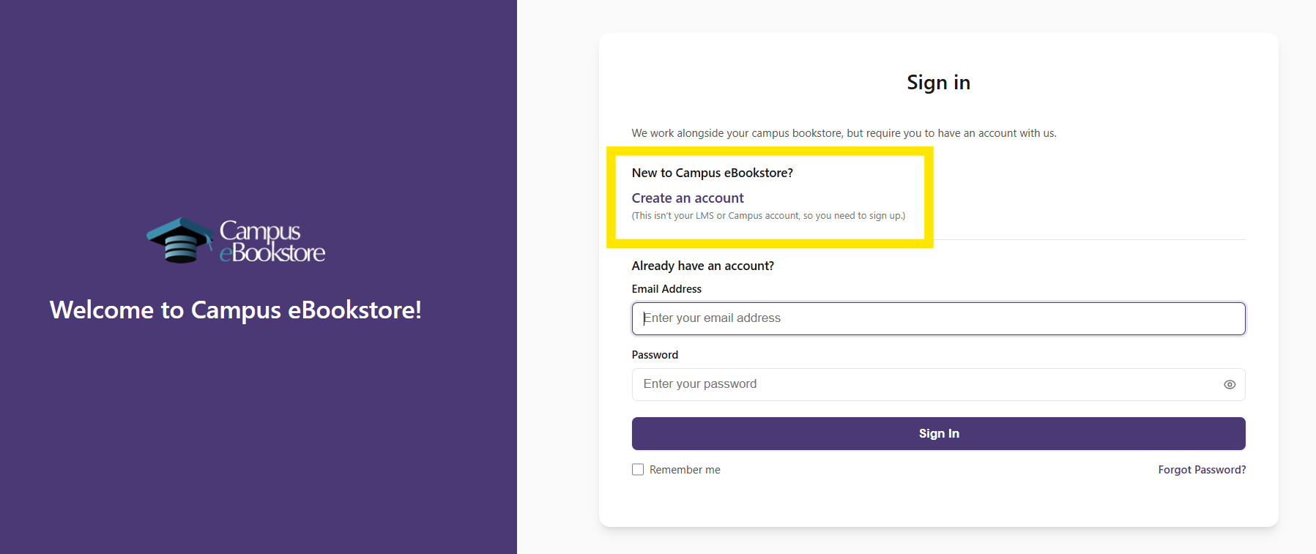
Task: Focus the Email Address input field
Action: pyautogui.click(x=938, y=319)
